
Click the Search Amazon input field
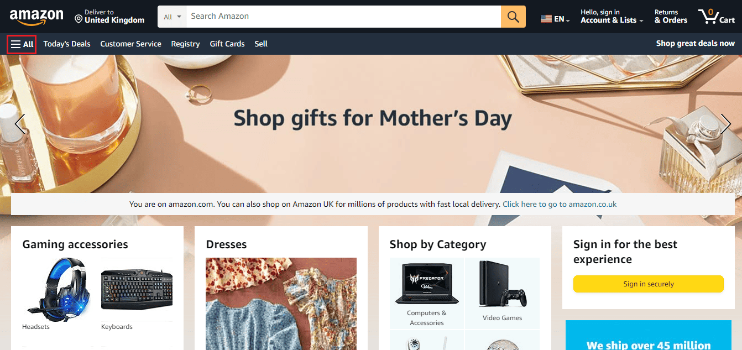[x=343, y=17]
